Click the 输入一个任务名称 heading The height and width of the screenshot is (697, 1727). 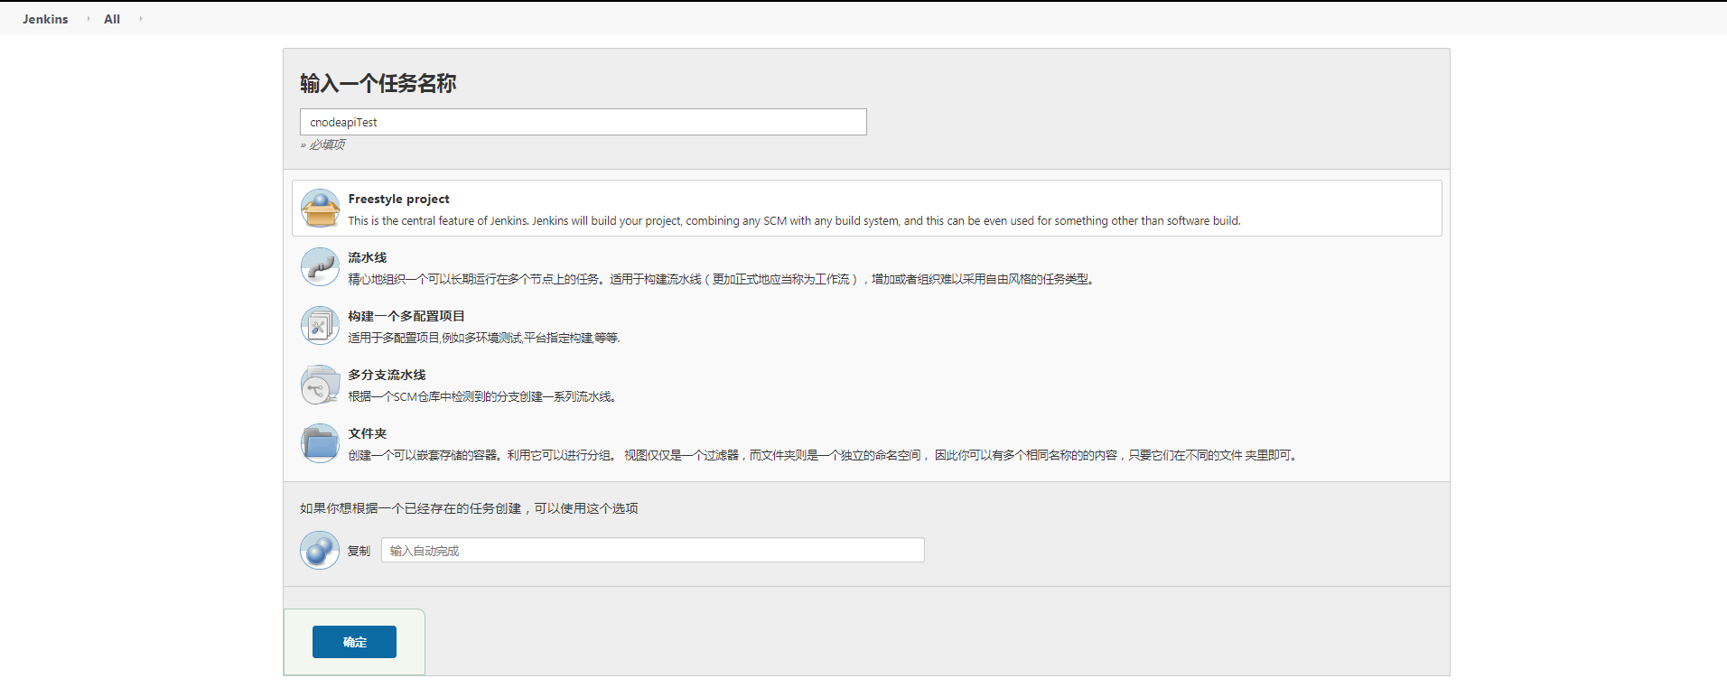[x=378, y=83]
